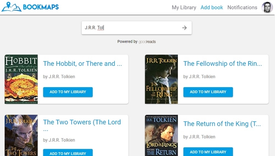275x156 pixels.
Task: Add The Two Towers to my library
Action: click(x=68, y=153)
